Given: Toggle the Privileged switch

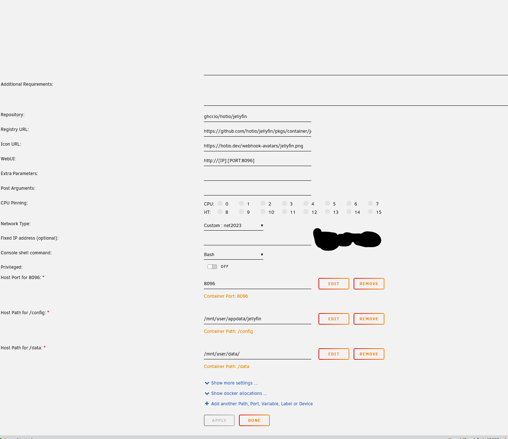Looking at the screenshot, I should tap(212, 266).
